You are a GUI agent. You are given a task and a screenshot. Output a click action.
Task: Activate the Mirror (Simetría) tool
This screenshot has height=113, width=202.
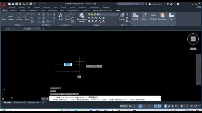point(44,18)
